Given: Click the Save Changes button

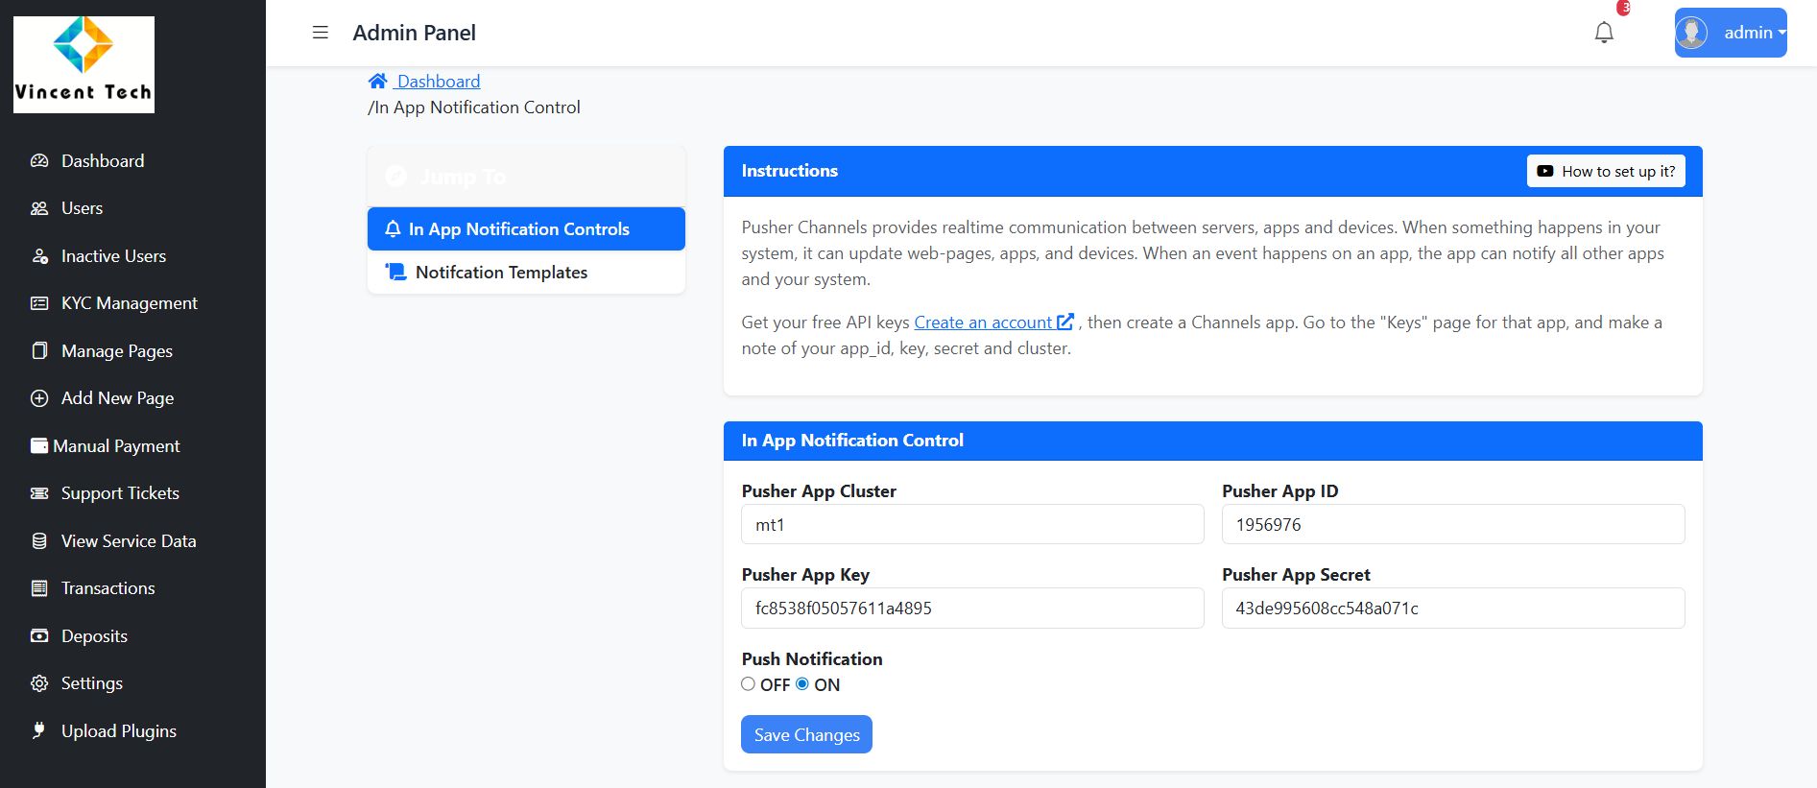Looking at the screenshot, I should click(806, 734).
